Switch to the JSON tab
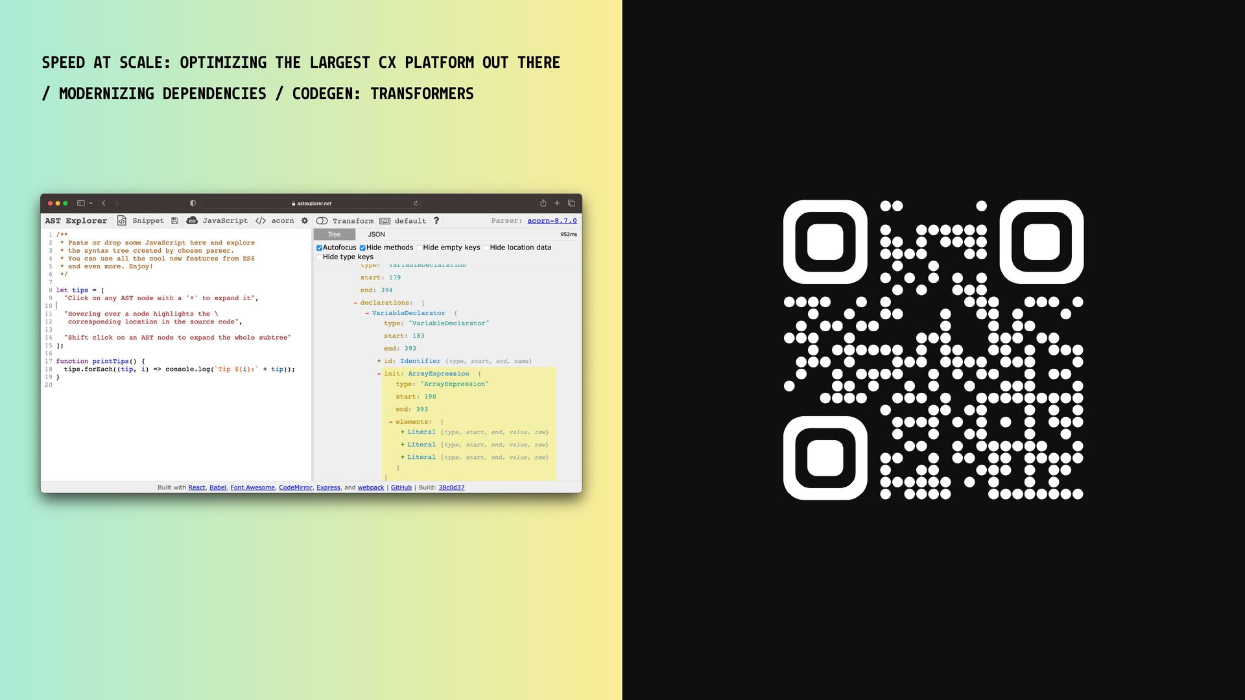This screenshot has height=700, width=1245. (x=376, y=235)
